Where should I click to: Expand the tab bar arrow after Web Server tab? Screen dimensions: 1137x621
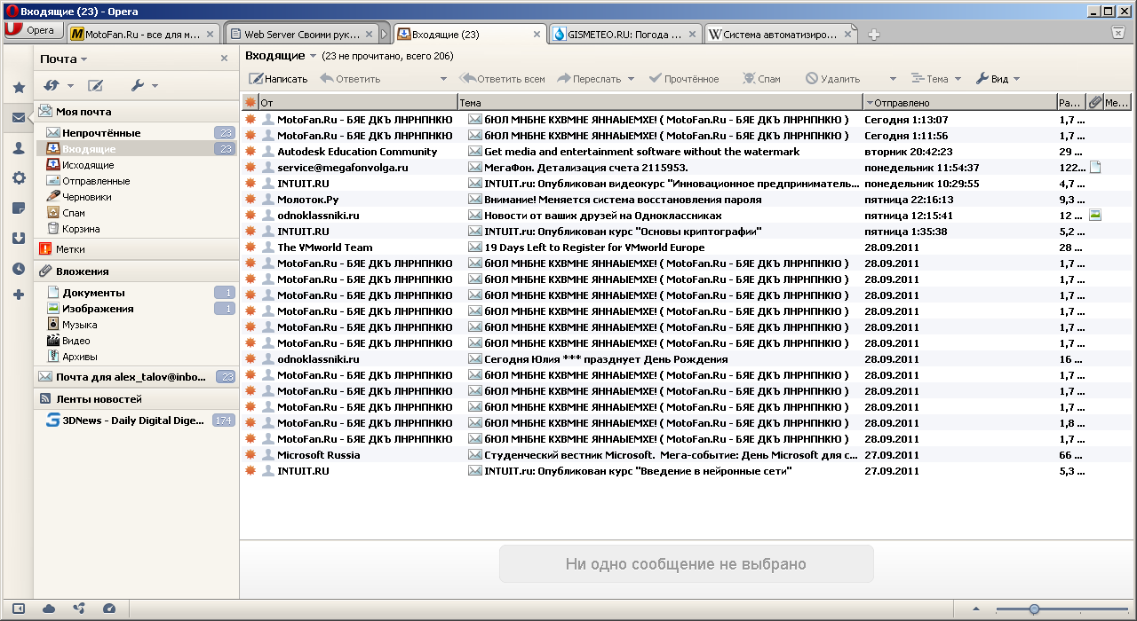[385, 35]
